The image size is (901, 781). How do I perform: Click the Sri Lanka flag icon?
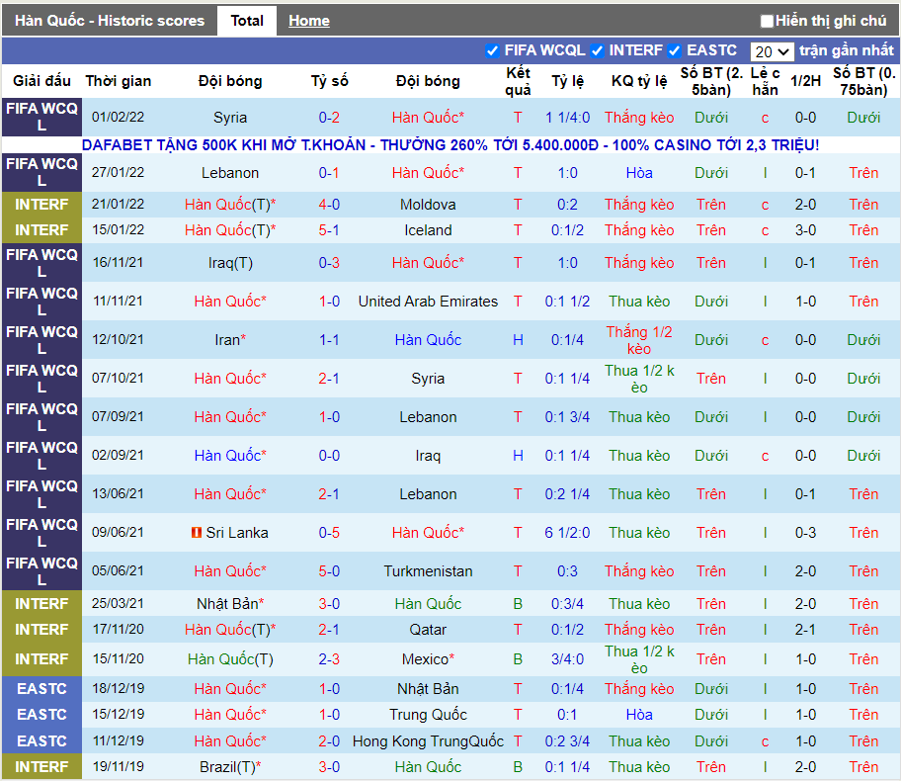tap(197, 533)
